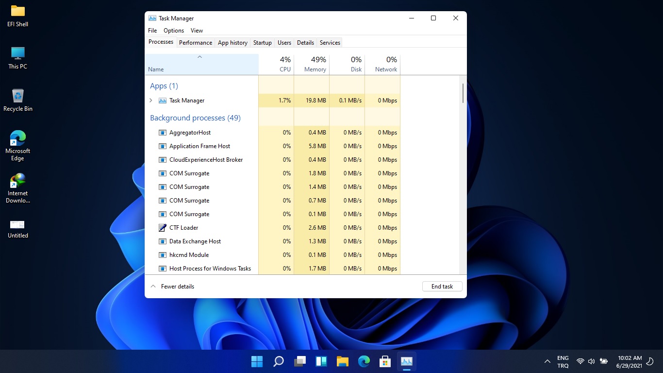Expand the Task Manager app row
This screenshot has width=663, height=373.
click(x=151, y=101)
